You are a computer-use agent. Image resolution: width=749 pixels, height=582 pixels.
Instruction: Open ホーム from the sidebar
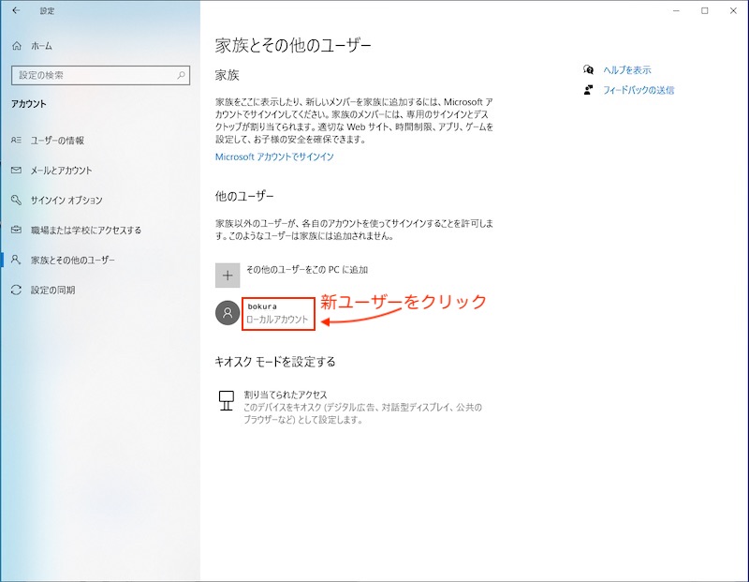(41, 46)
